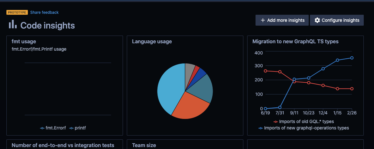
Task: Click the Team size card title
Action: tap(144, 145)
